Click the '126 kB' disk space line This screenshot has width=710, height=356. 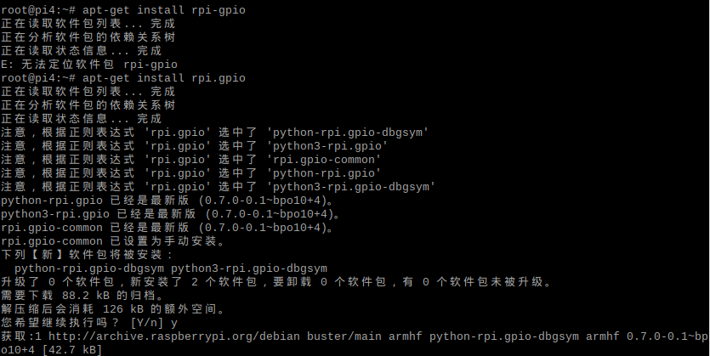click(113, 309)
